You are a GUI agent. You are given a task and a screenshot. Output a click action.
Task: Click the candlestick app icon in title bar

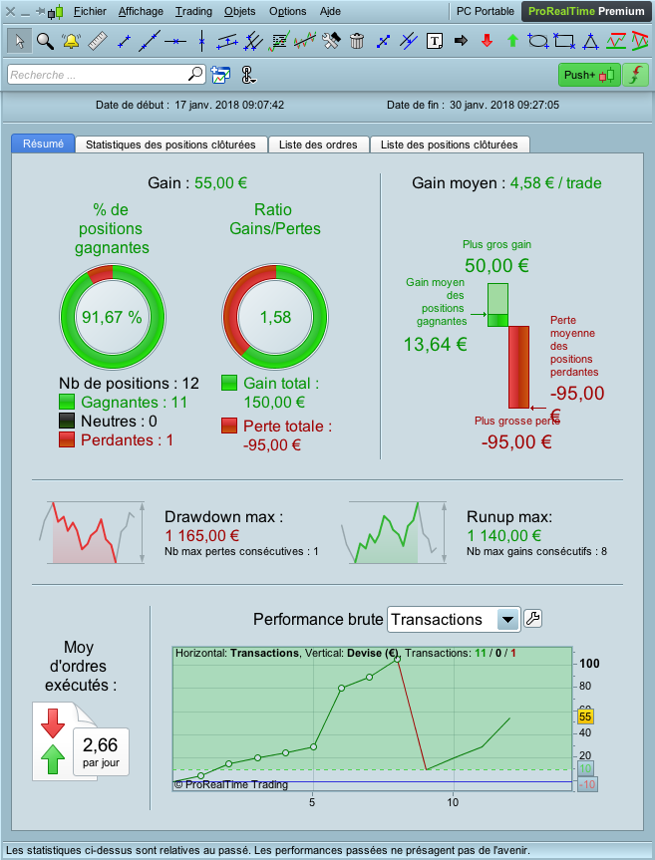56,11
